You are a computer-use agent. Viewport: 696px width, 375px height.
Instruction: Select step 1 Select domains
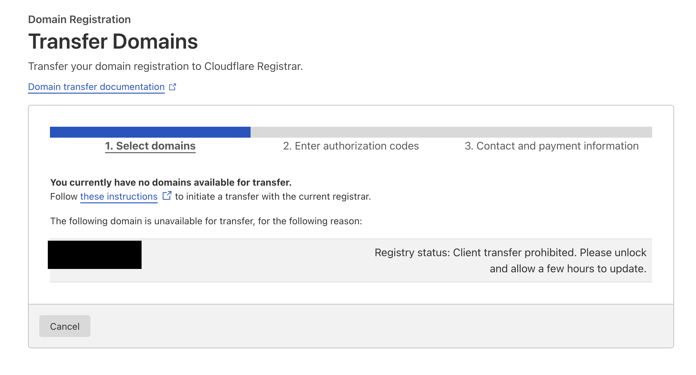(150, 146)
